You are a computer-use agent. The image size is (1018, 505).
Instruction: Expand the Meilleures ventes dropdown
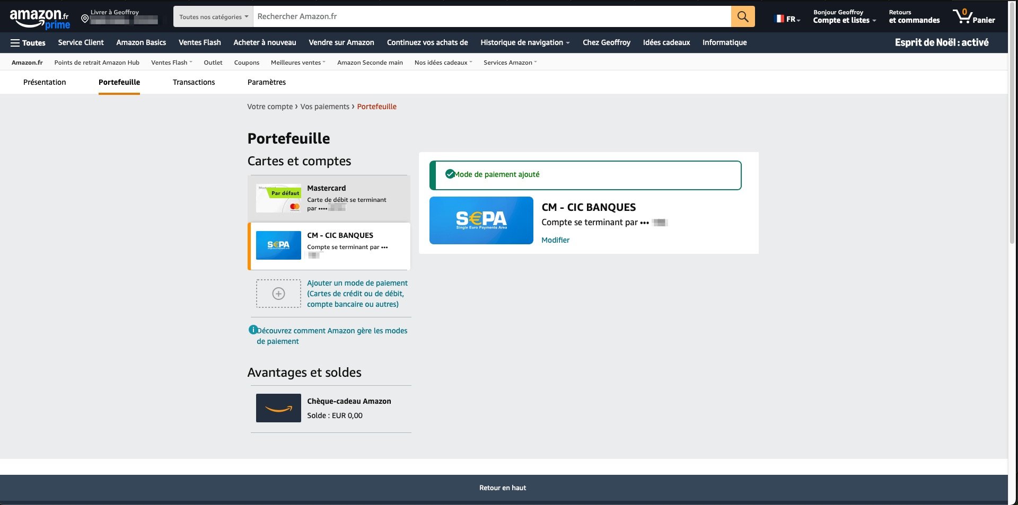click(298, 63)
